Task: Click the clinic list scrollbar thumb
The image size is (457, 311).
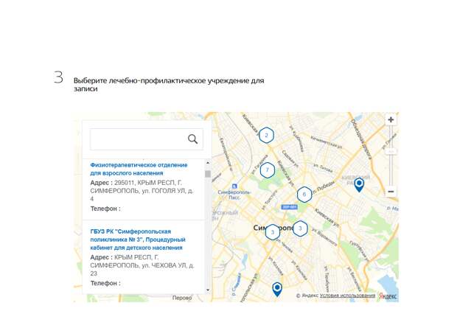Action: pos(208,174)
